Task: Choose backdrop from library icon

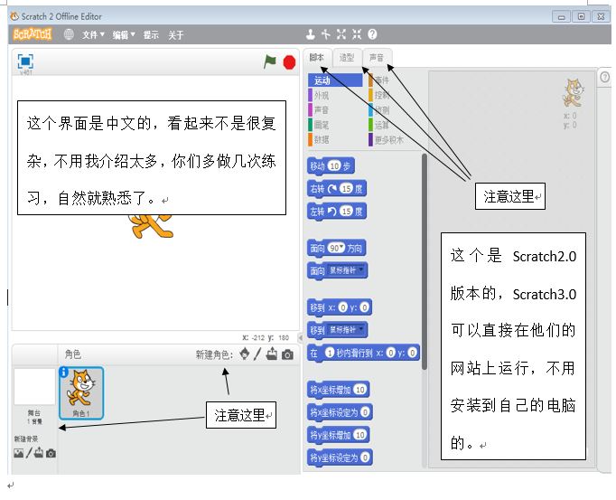Action: point(18,453)
